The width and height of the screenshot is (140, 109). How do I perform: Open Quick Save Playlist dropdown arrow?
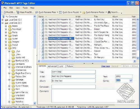click(x=81, y=12)
